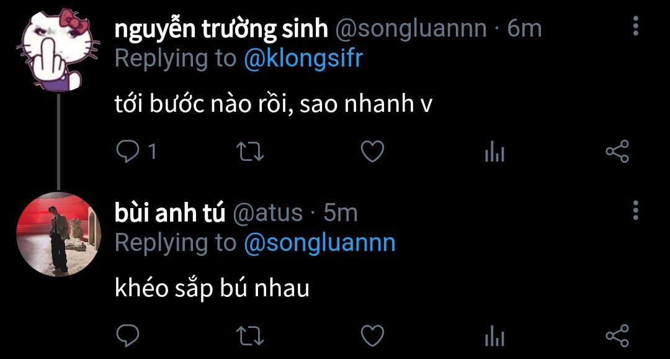The image size is (670, 359).
Task: Open more options for the @songluannn tweet
Action: coord(636,26)
